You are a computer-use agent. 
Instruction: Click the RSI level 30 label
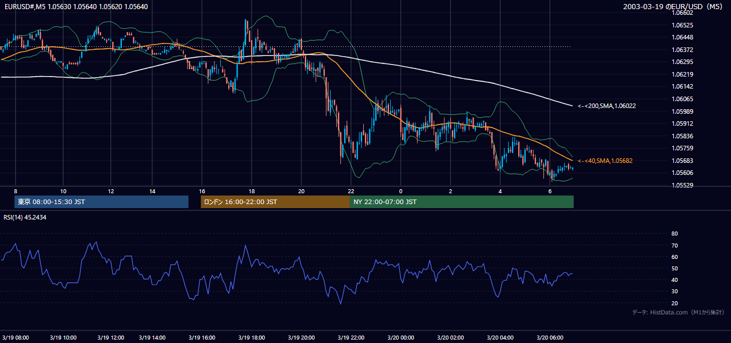point(674,291)
